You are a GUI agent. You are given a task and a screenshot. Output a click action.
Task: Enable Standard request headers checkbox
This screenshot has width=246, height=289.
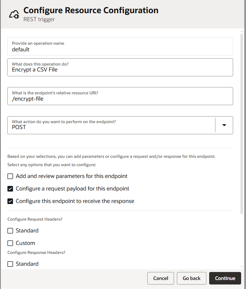(10, 231)
